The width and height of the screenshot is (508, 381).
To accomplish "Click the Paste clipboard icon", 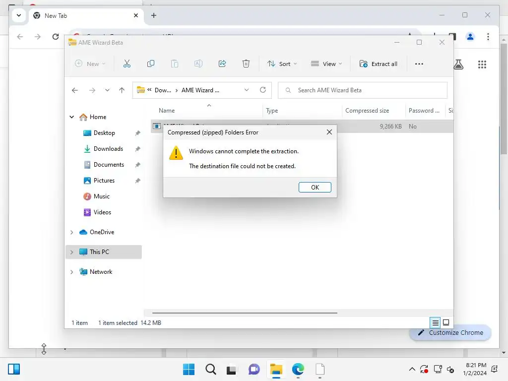I will (x=174, y=64).
